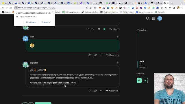The width and height of the screenshot is (185, 104).
Task: Open the forum hamburger menu
Action: pos(154,18)
